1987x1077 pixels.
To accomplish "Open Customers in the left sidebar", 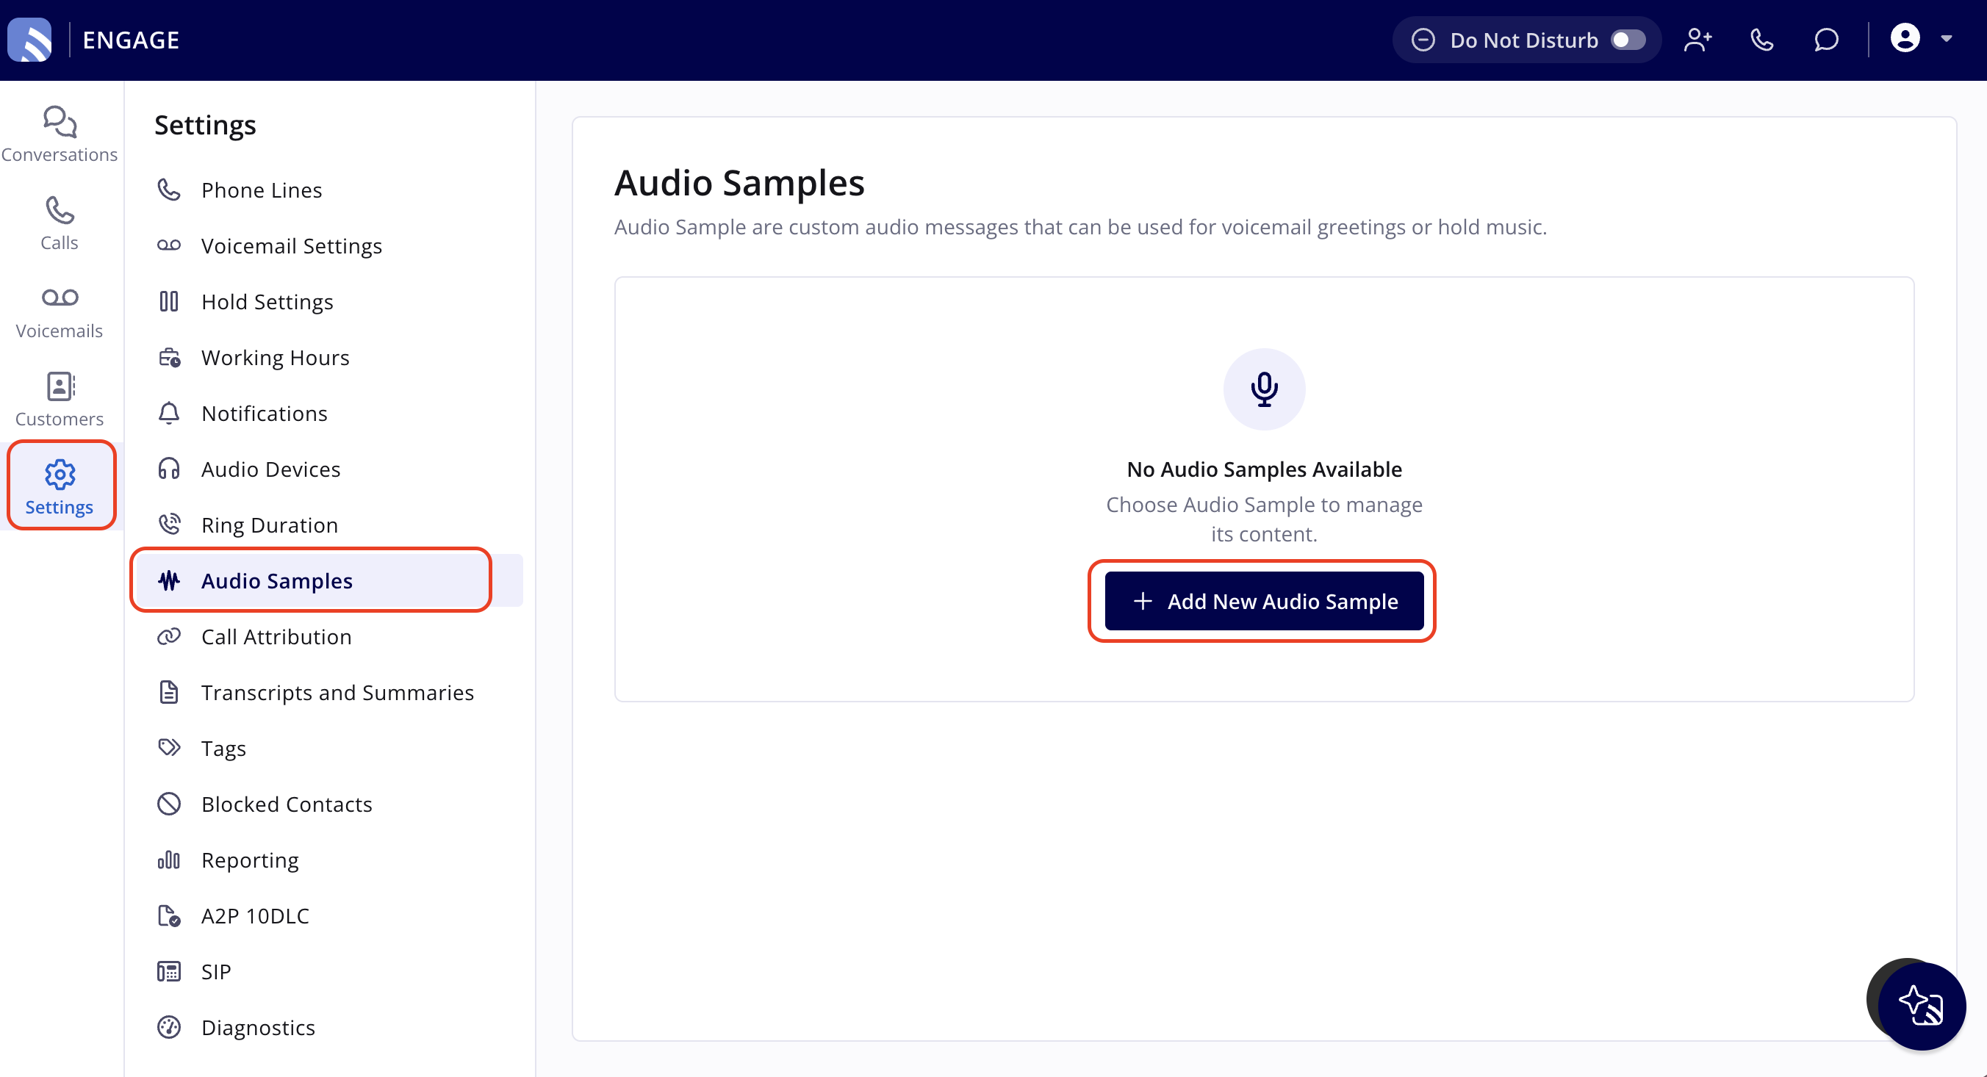I will 60,400.
